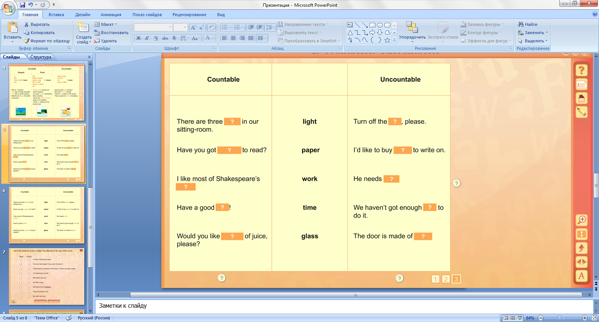The width and height of the screenshot is (599, 322).
Task: Toggle underline (Ч) formatting
Action: [156, 38]
